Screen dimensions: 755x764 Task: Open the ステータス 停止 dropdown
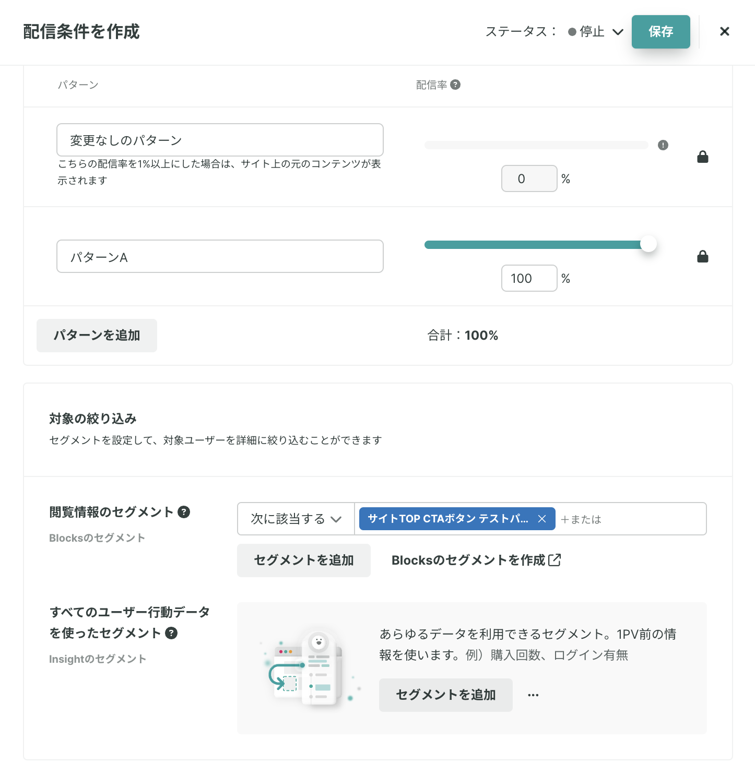point(596,32)
